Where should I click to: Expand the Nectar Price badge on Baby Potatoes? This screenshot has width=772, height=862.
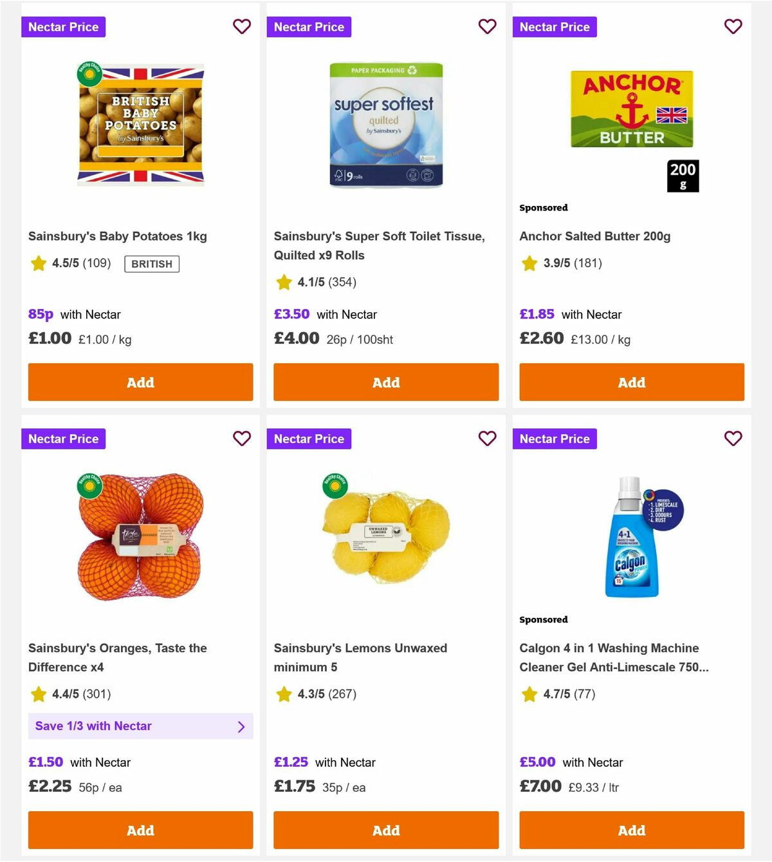point(63,26)
